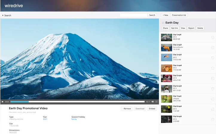The height and width of the screenshot is (134, 216).
Task: Click the + New presentation button
Action: point(165,15)
